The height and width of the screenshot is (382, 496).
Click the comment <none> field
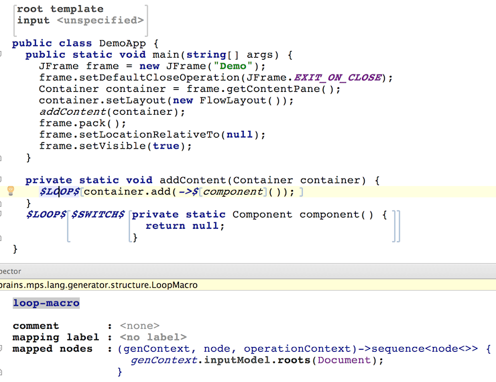tap(139, 326)
